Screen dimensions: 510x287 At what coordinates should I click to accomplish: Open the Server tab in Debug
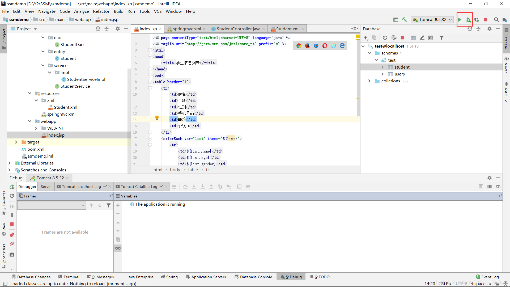tap(46, 187)
